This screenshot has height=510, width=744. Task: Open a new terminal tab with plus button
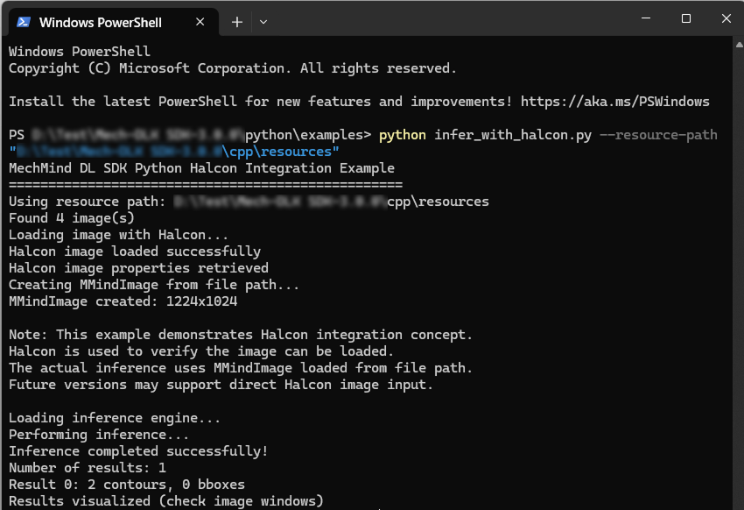pos(237,22)
